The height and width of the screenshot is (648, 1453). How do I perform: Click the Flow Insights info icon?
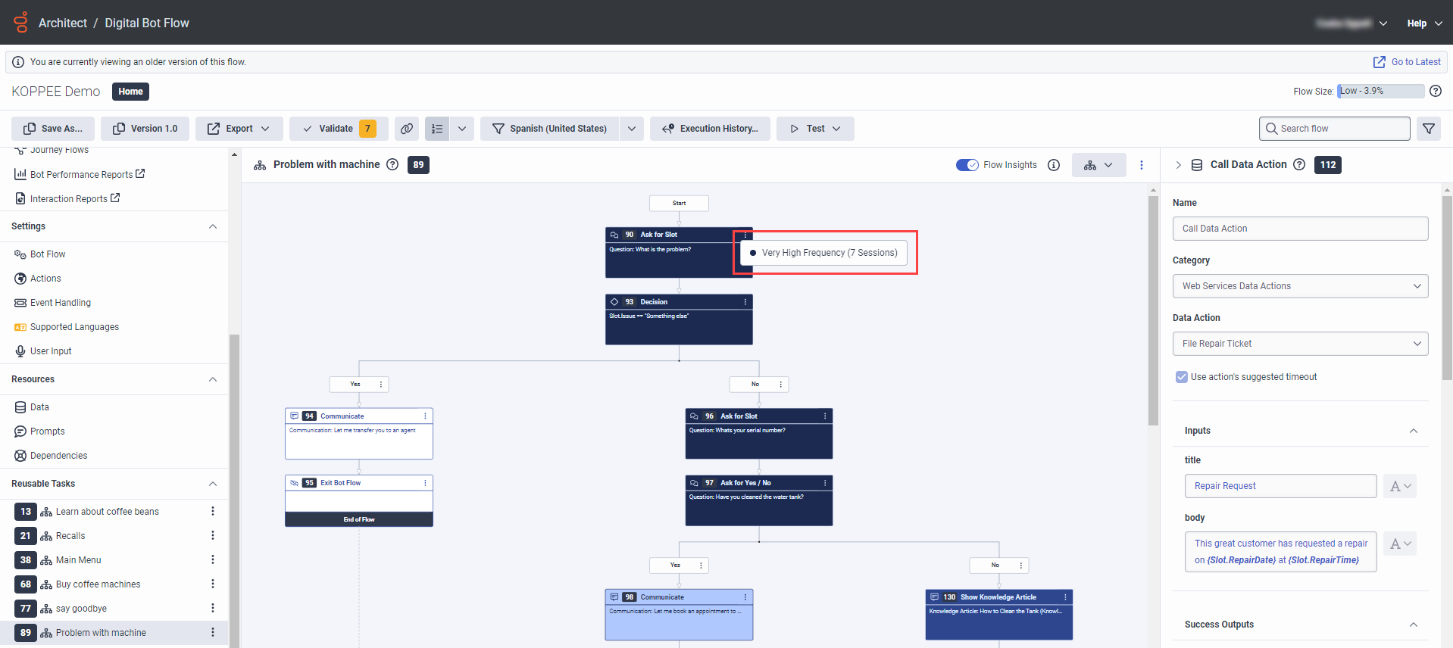coord(1054,165)
